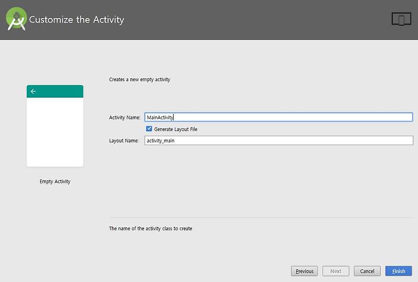Go back with the Previous button

[304, 271]
